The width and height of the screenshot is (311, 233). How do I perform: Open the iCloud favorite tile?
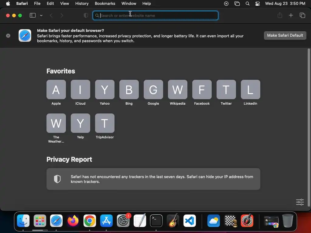pos(80,89)
